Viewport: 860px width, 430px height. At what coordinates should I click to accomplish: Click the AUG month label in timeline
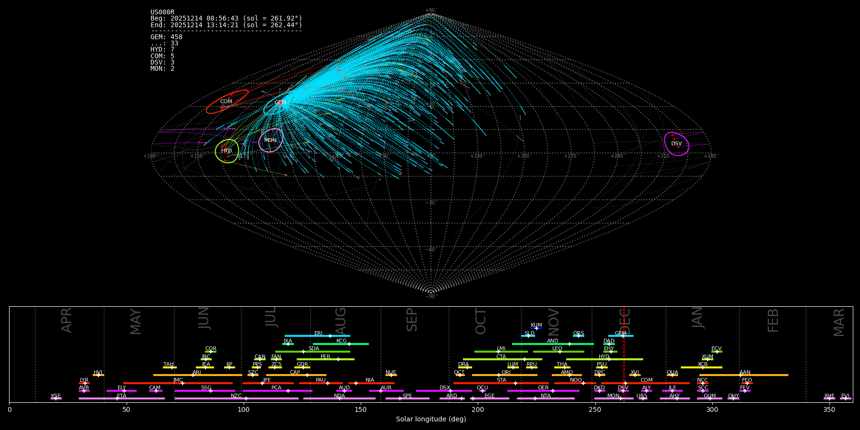(341, 321)
